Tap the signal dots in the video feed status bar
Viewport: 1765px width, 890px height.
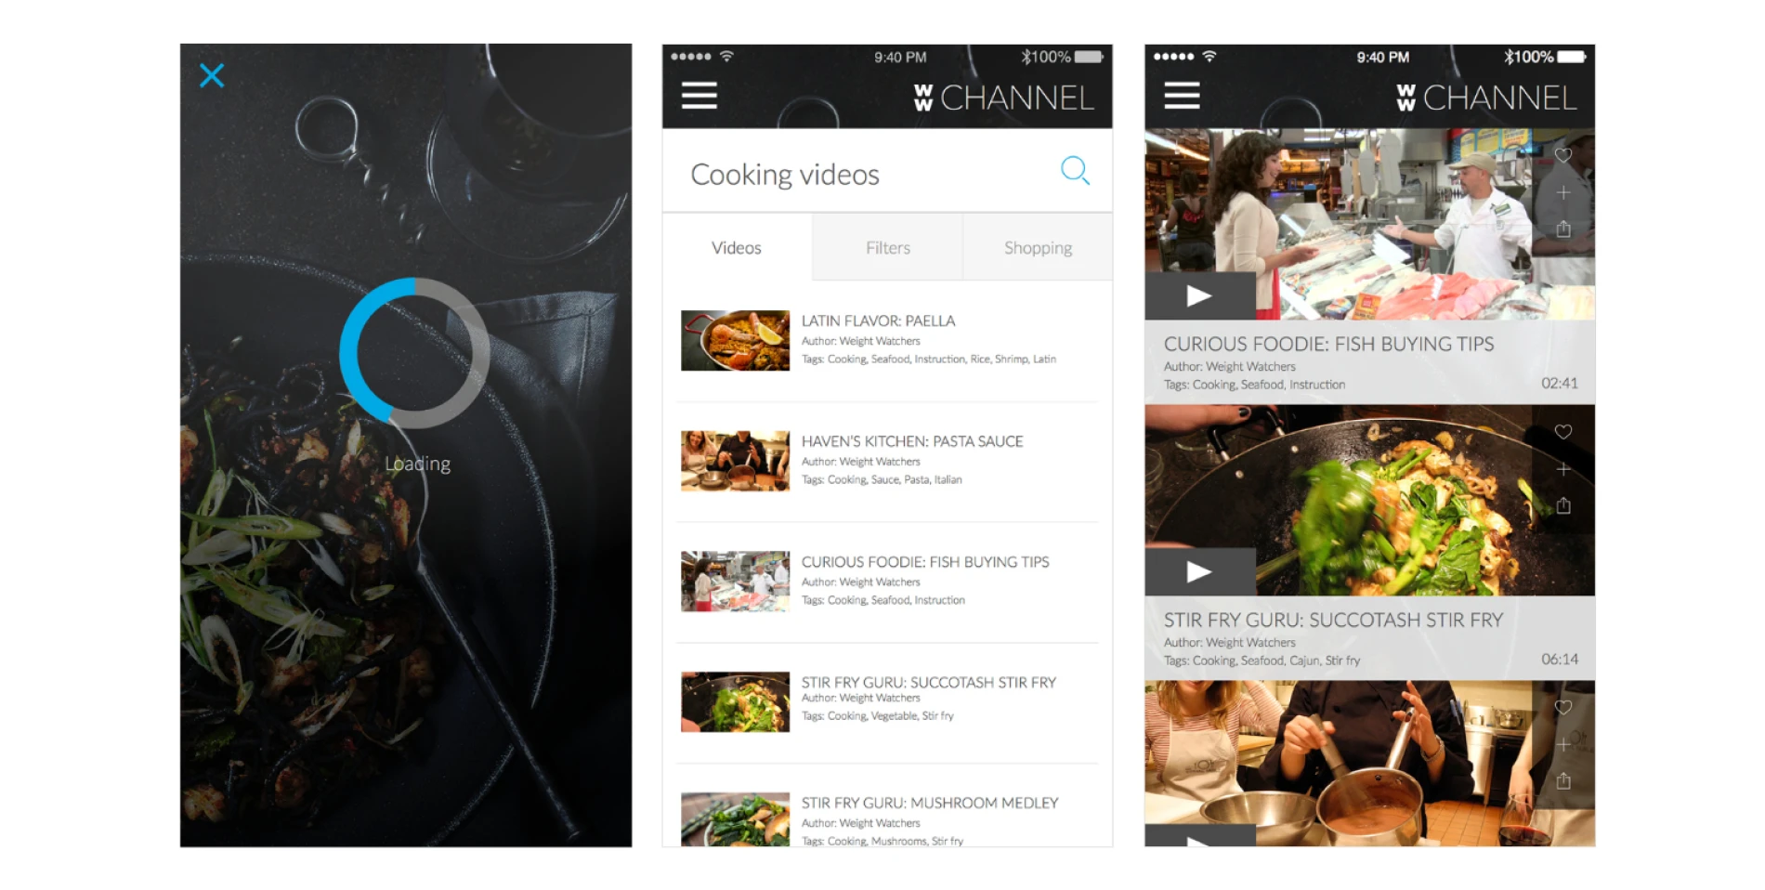coord(1173,57)
